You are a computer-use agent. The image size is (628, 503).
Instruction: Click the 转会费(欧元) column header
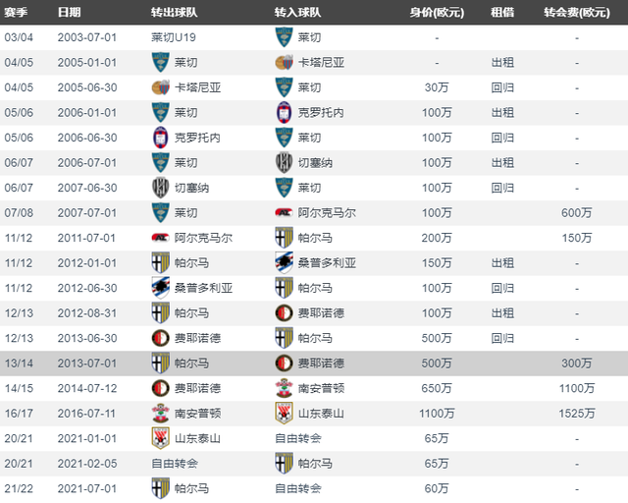pos(577,13)
